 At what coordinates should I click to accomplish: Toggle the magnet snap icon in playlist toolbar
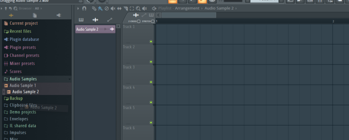click(x=84, y=8)
